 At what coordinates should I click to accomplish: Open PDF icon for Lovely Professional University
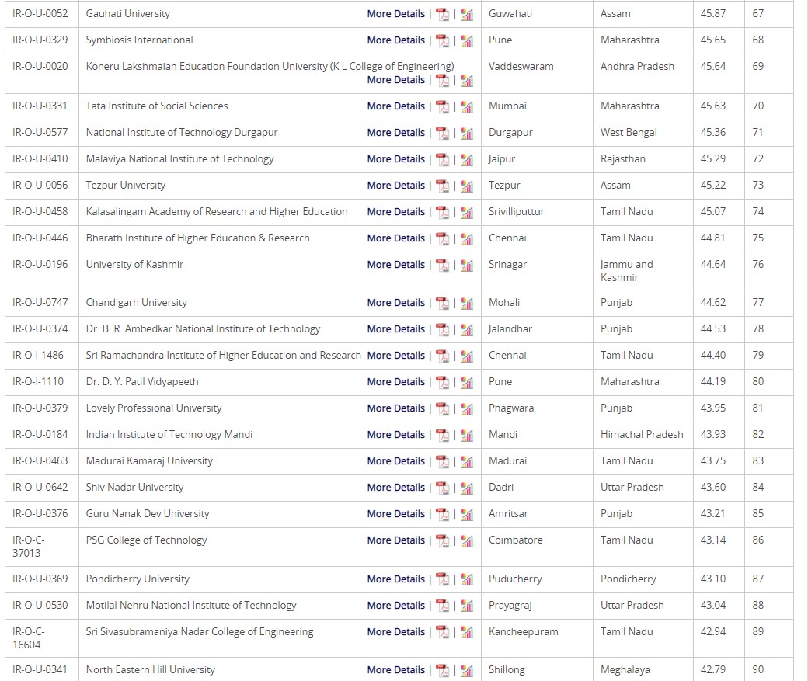tap(442, 409)
